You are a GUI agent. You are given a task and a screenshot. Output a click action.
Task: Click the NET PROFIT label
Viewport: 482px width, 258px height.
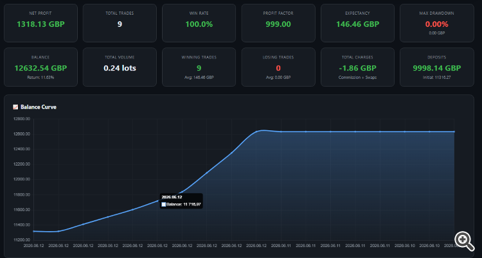pyautogui.click(x=40, y=13)
